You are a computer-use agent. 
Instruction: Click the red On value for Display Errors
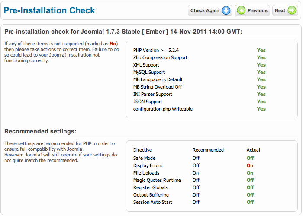(x=250, y=165)
